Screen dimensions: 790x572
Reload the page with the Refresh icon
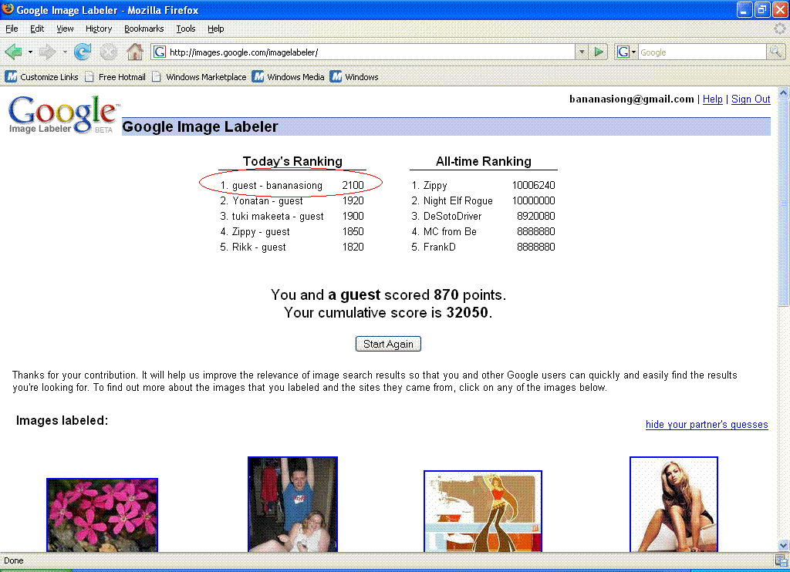point(83,52)
